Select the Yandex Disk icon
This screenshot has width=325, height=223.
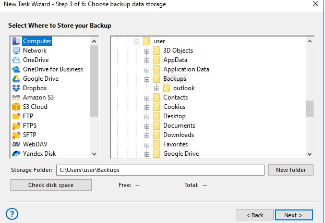[x=16, y=154]
